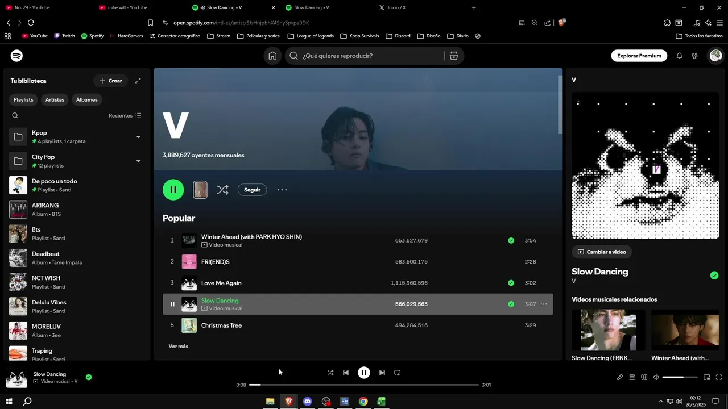Screen dimensions: 728x409
Task: Skip to the next track
Action: tap(382, 373)
